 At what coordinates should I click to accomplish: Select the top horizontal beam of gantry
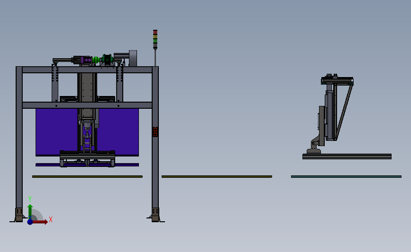[87, 70]
